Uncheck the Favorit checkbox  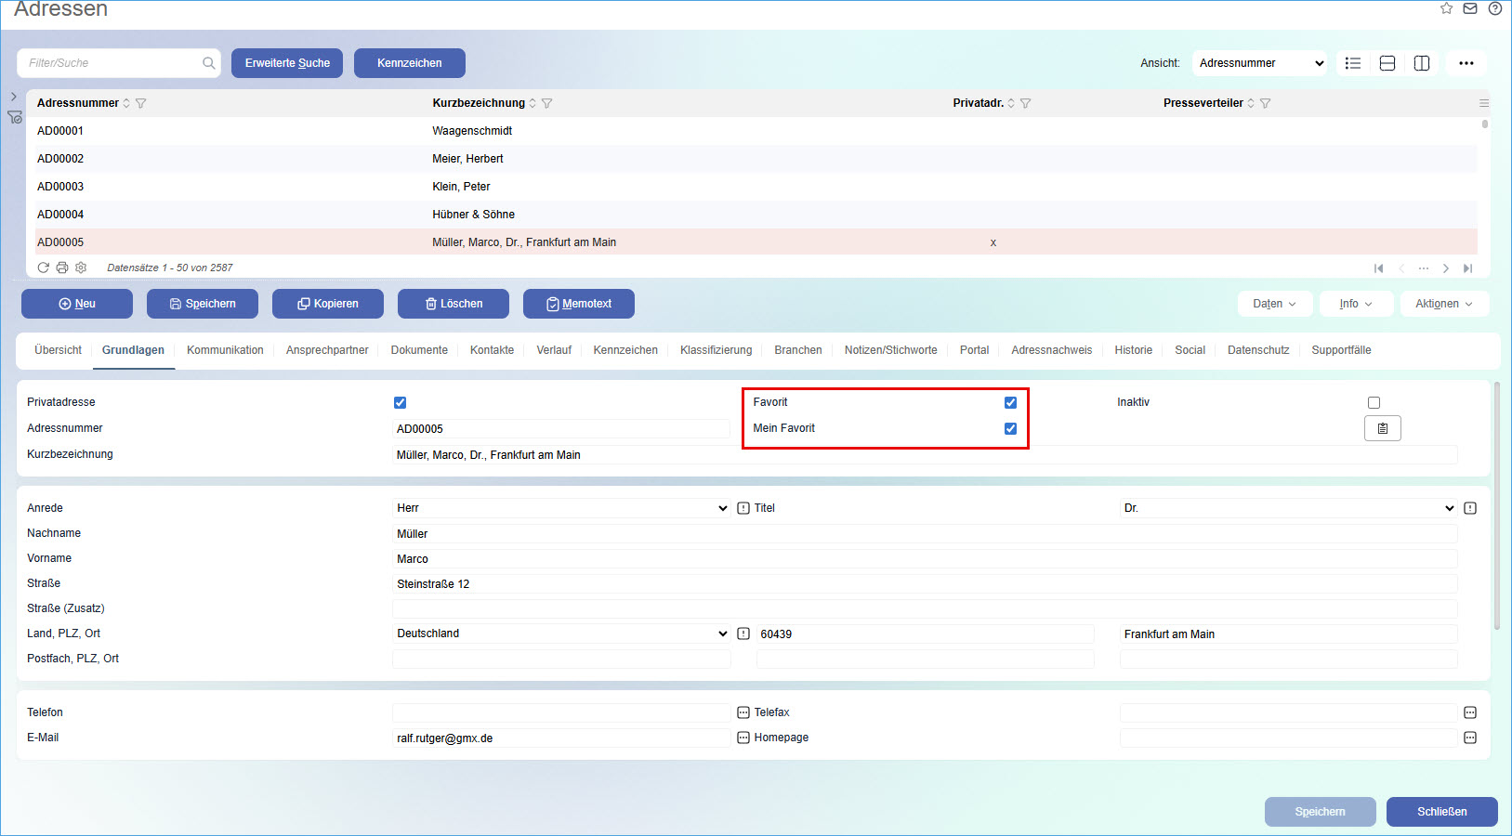pos(1010,402)
